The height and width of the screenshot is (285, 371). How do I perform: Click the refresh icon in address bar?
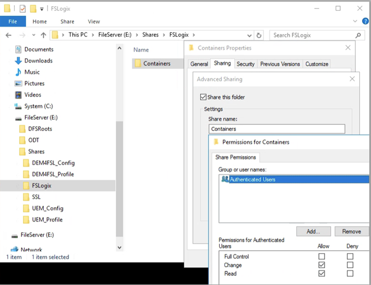pyautogui.click(x=258, y=35)
